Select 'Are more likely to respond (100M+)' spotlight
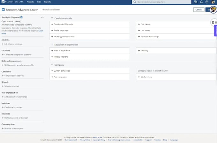Image resolution: width=217 pixels, height=143 pixels. pos(17,25)
